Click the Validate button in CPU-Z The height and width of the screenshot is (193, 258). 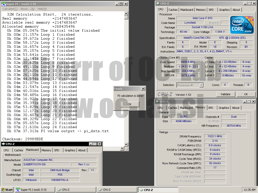[x=225, y=94]
